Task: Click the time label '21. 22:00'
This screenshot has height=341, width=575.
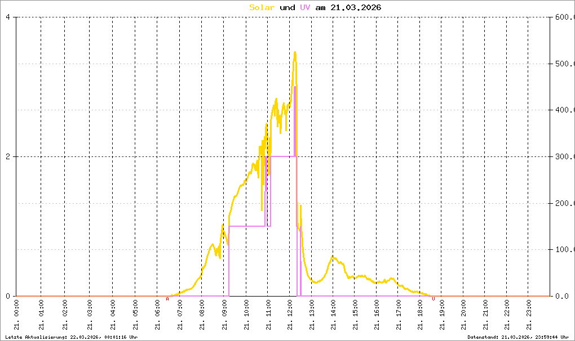Action: click(x=506, y=315)
